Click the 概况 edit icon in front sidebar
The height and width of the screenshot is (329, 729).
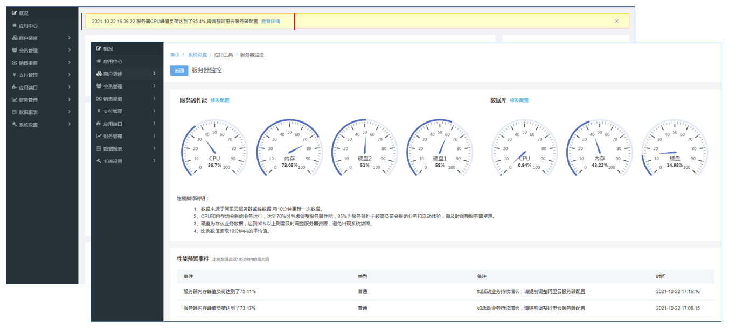click(x=99, y=49)
